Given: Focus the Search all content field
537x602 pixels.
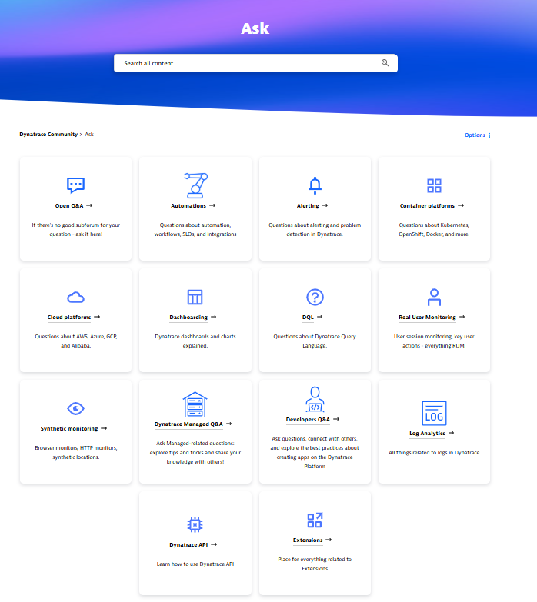Looking at the screenshot, I should (x=255, y=63).
